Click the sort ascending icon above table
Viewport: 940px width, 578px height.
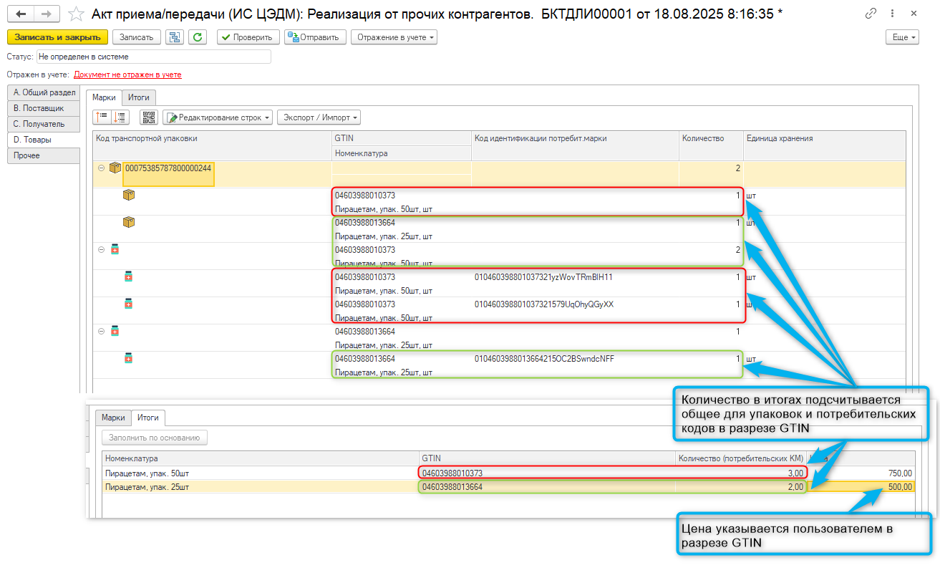[102, 117]
